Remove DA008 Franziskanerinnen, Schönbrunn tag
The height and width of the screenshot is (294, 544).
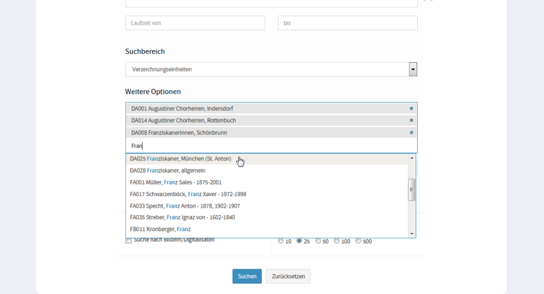(411, 132)
